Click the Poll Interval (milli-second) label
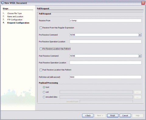146x120 pixels. pyautogui.click(x=50, y=77)
